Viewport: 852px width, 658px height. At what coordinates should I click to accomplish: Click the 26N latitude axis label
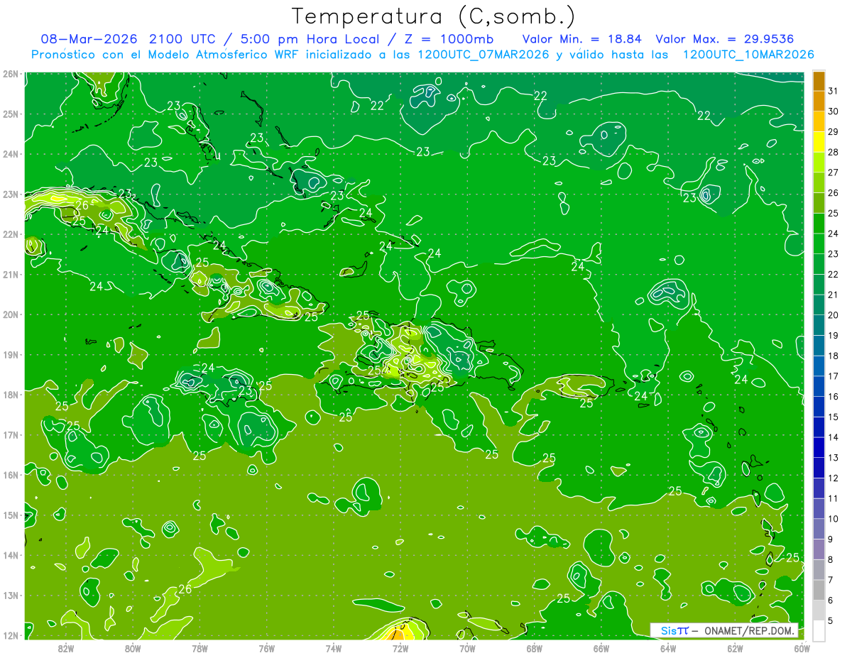[x=10, y=74]
